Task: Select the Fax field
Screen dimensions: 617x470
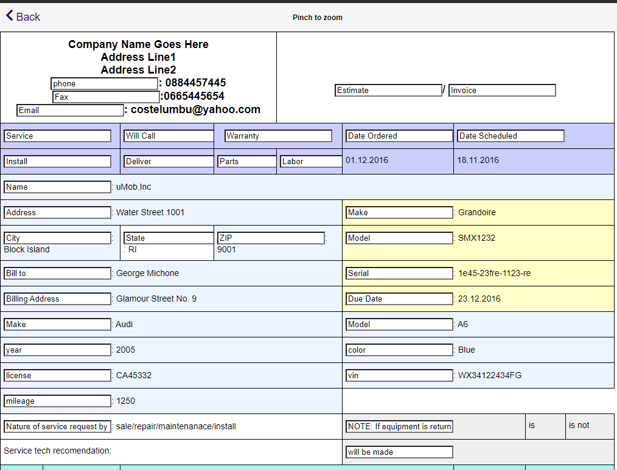Action: [x=106, y=97]
